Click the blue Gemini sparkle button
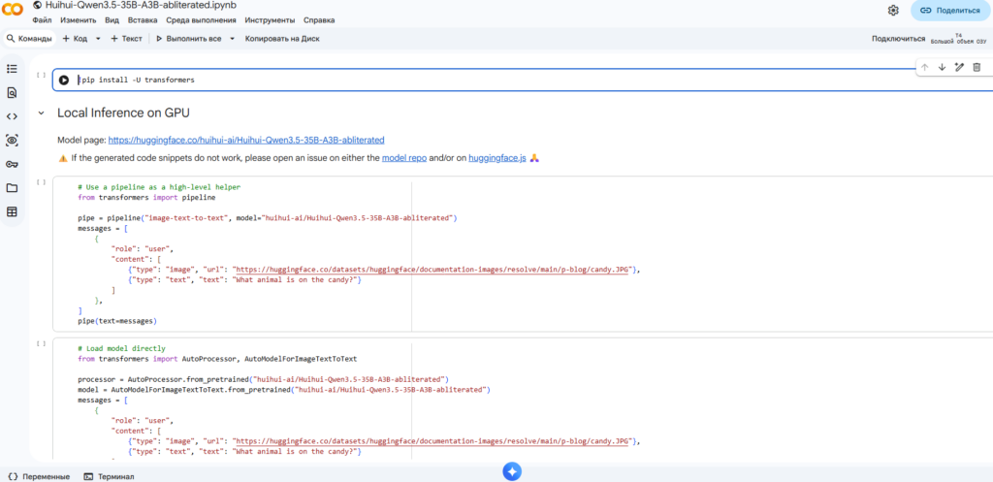The height and width of the screenshot is (482, 993). (512, 471)
